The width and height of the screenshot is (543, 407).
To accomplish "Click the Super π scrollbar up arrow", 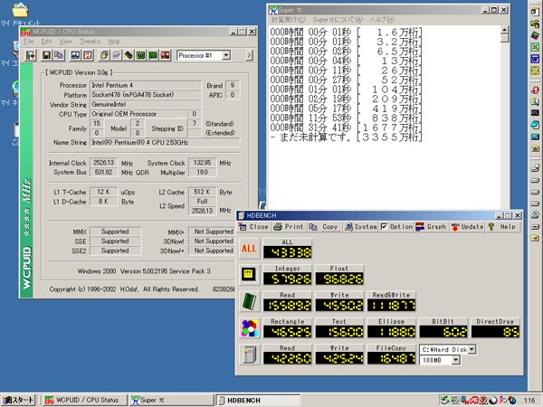I will click(x=505, y=30).
